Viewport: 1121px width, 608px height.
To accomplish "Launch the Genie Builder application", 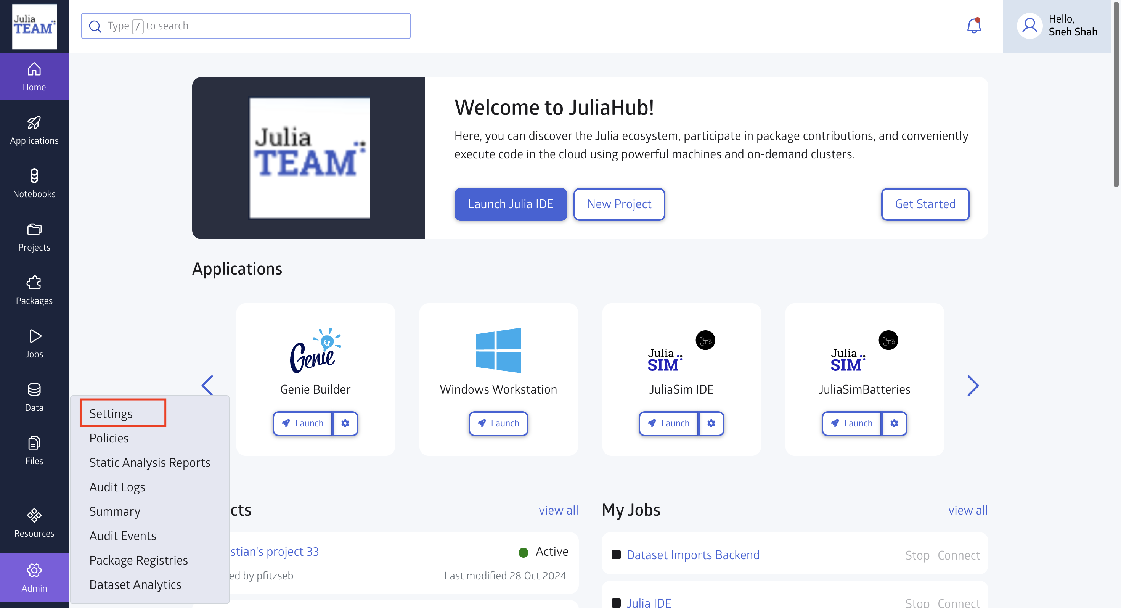I will 303,423.
